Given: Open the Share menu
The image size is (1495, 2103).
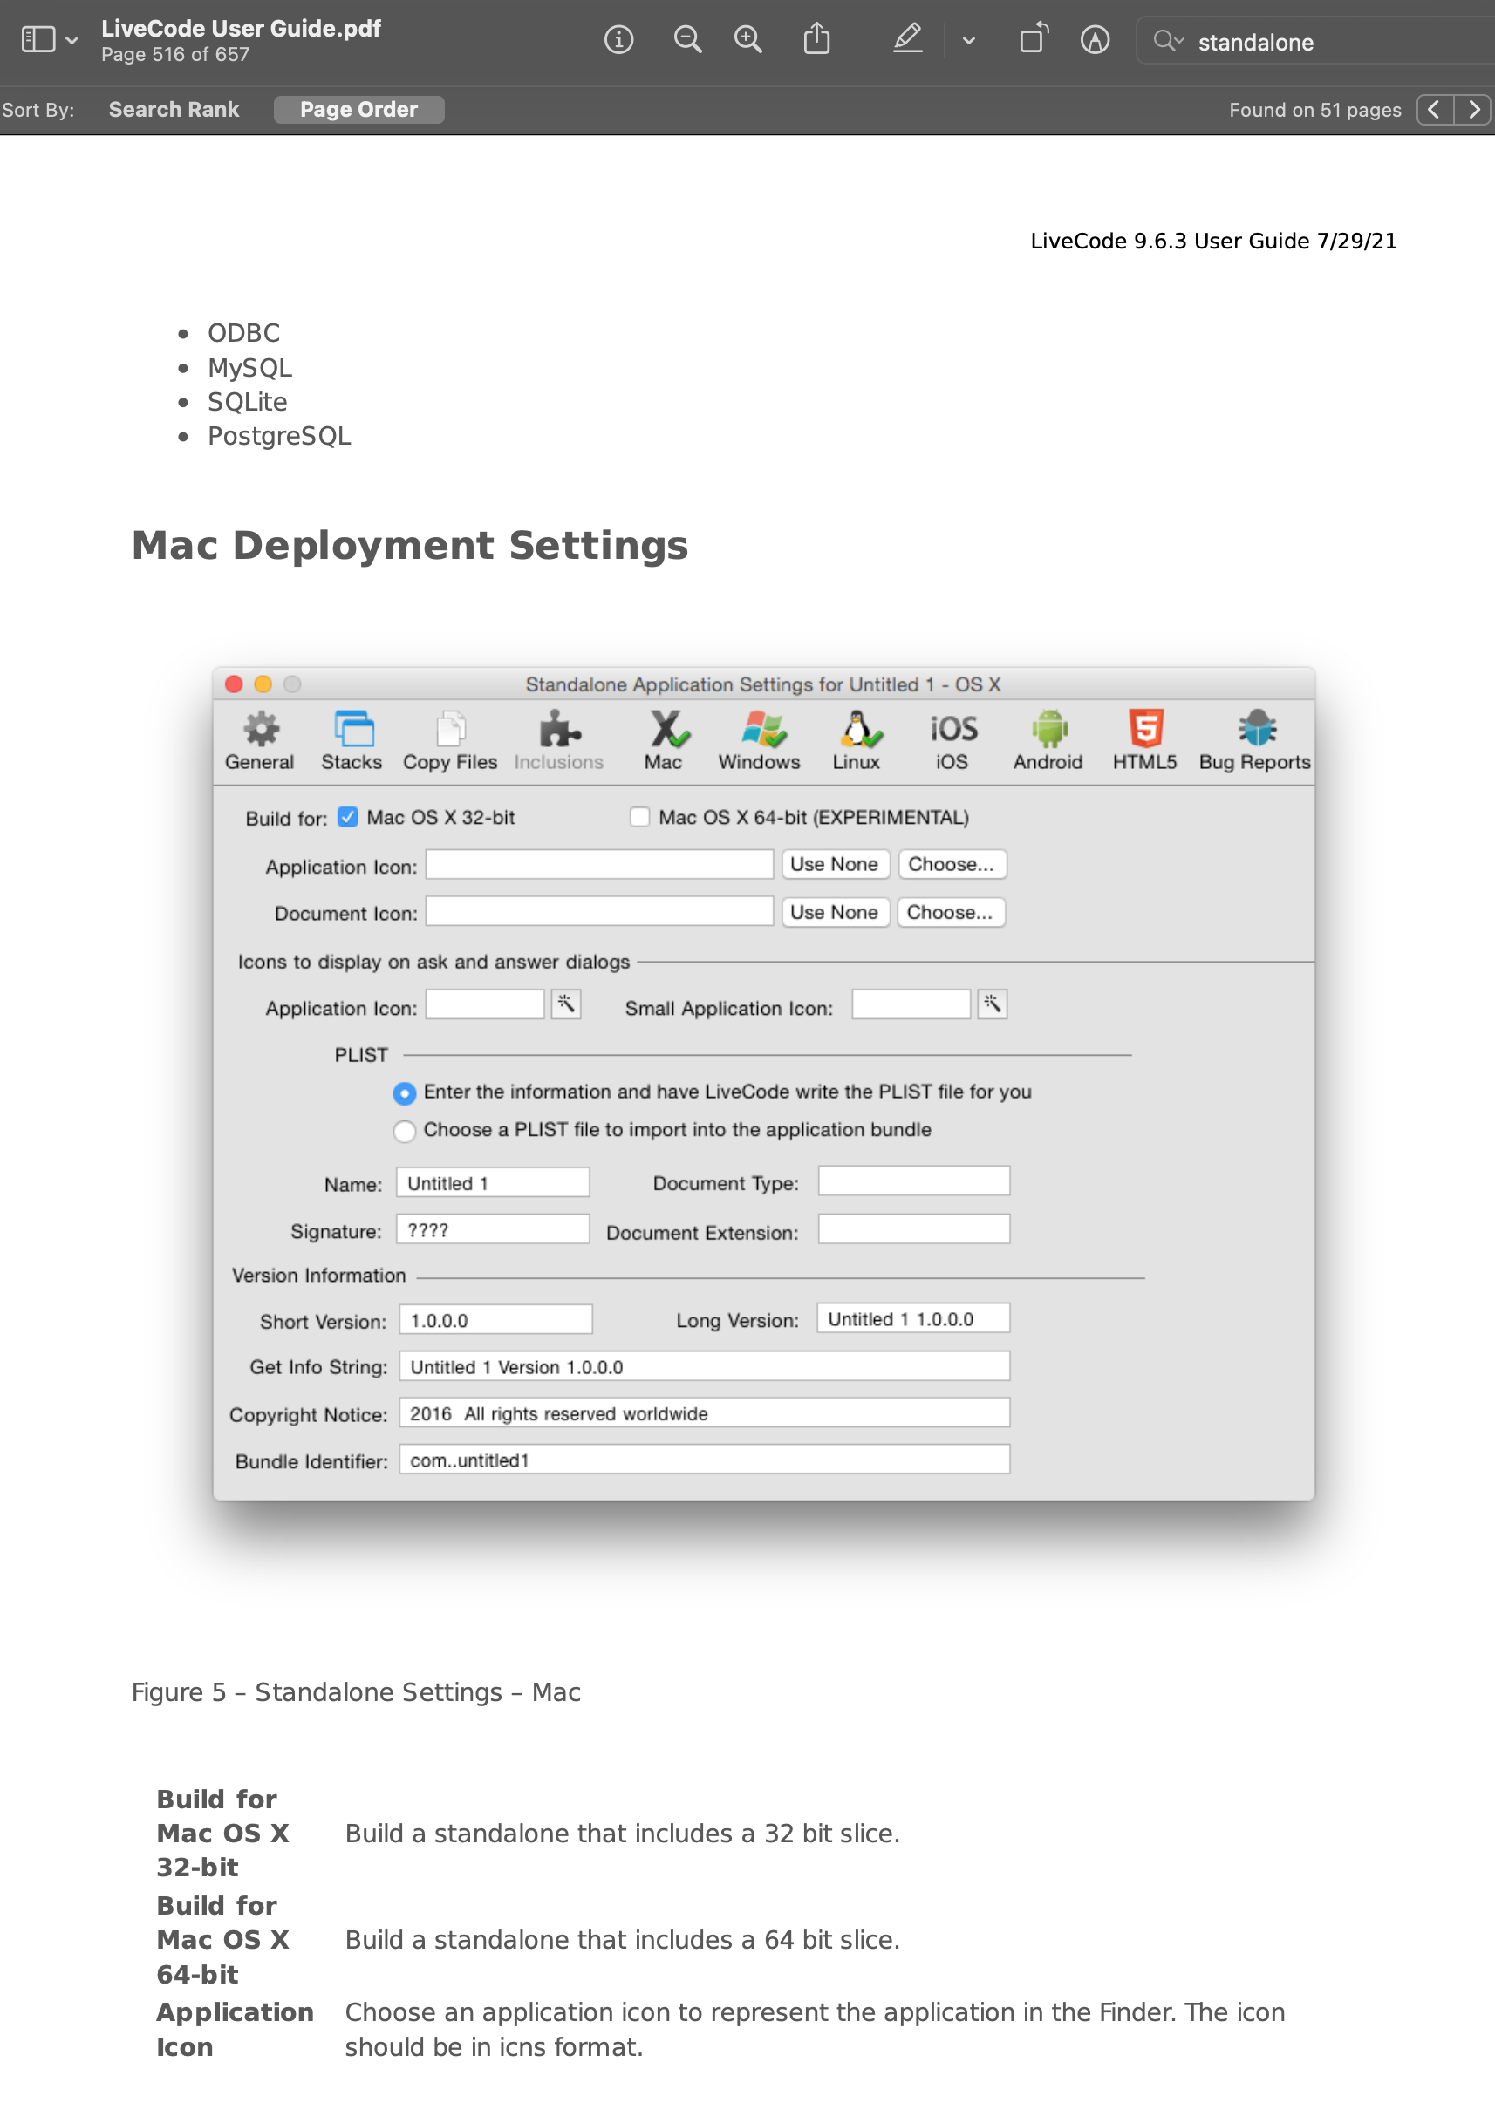Looking at the screenshot, I should point(816,39).
